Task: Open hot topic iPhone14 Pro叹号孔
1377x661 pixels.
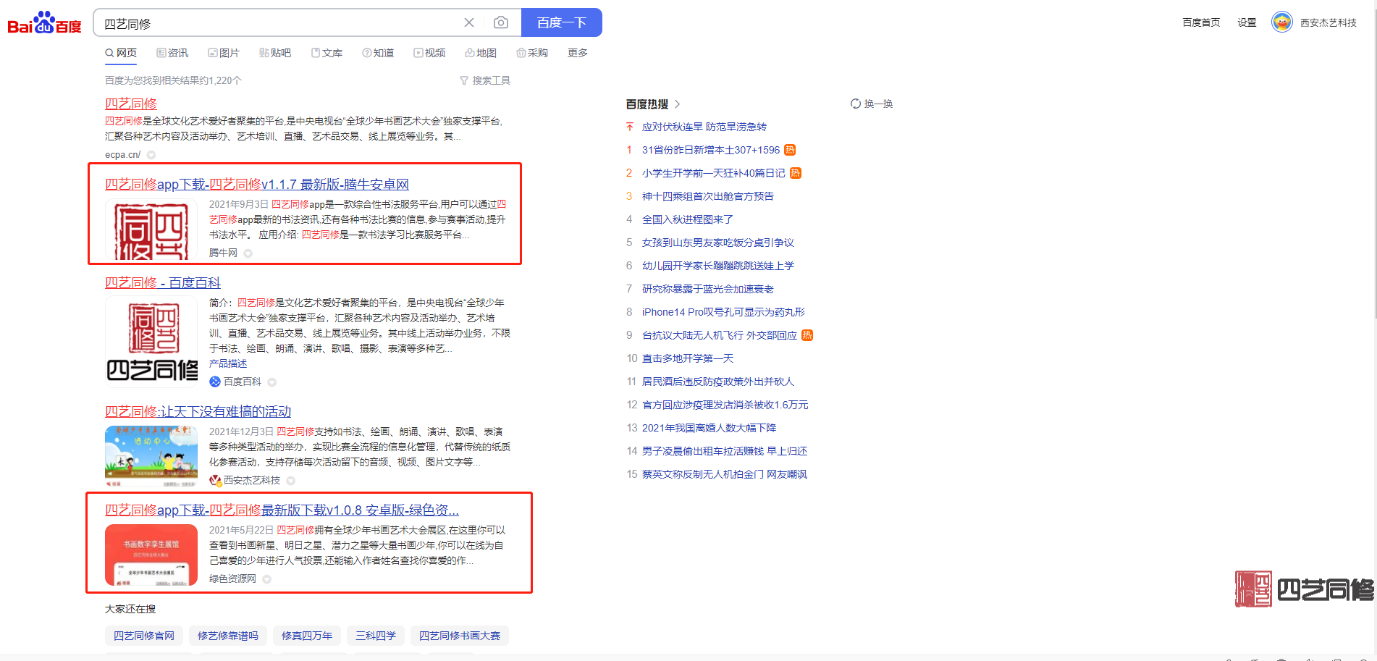Action: click(723, 312)
